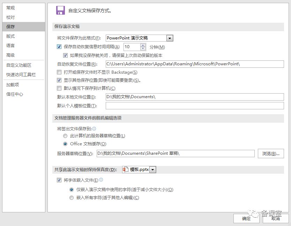291x226 pixels.
Task: Click 文档管理服务器文件的脱机编辑选项 heading
Action: 88,118
